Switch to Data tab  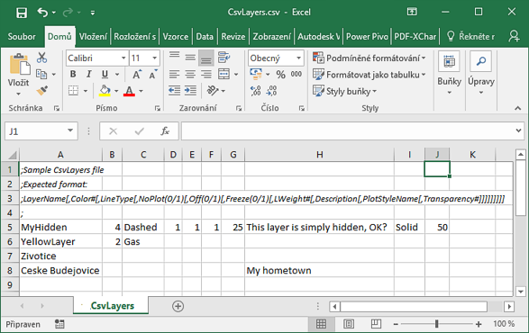pyautogui.click(x=205, y=36)
